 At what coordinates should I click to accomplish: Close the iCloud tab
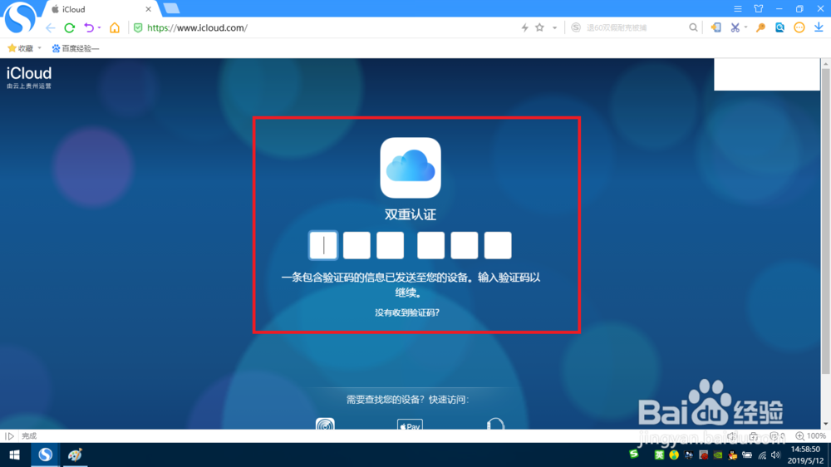pos(149,9)
